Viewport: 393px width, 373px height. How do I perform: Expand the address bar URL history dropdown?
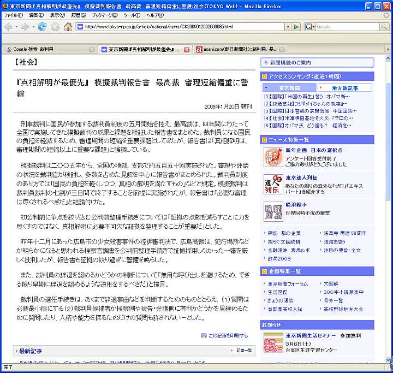pos(287,27)
